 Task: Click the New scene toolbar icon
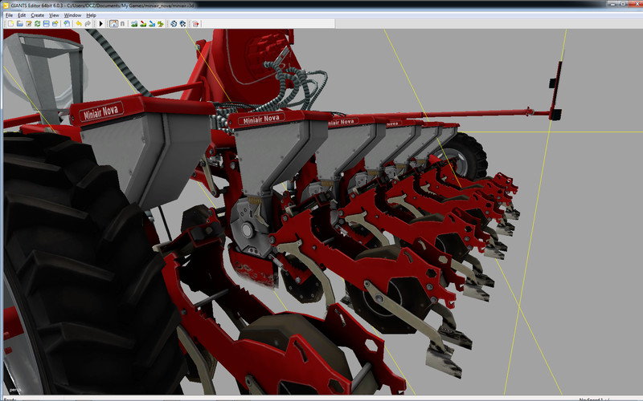click(10, 24)
